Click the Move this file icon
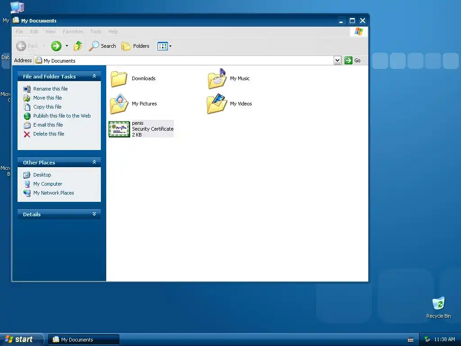This screenshot has height=346, width=461. pyautogui.click(x=27, y=98)
